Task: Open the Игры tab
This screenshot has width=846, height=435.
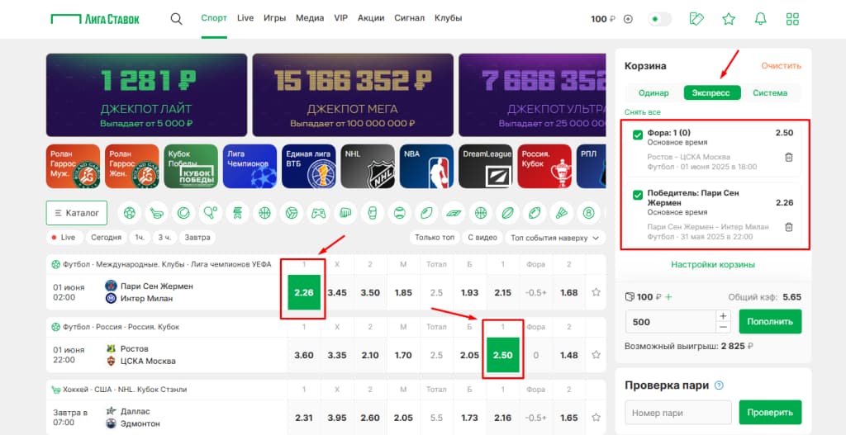Action: click(274, 18)
